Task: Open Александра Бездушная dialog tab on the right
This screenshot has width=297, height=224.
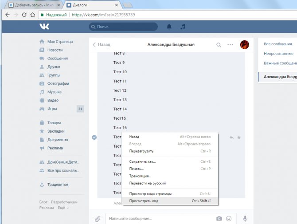Action: point(277,77)
